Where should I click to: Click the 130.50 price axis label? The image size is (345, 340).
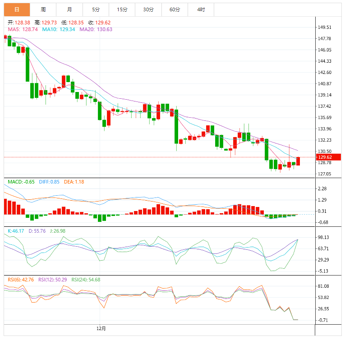[325, 151]
